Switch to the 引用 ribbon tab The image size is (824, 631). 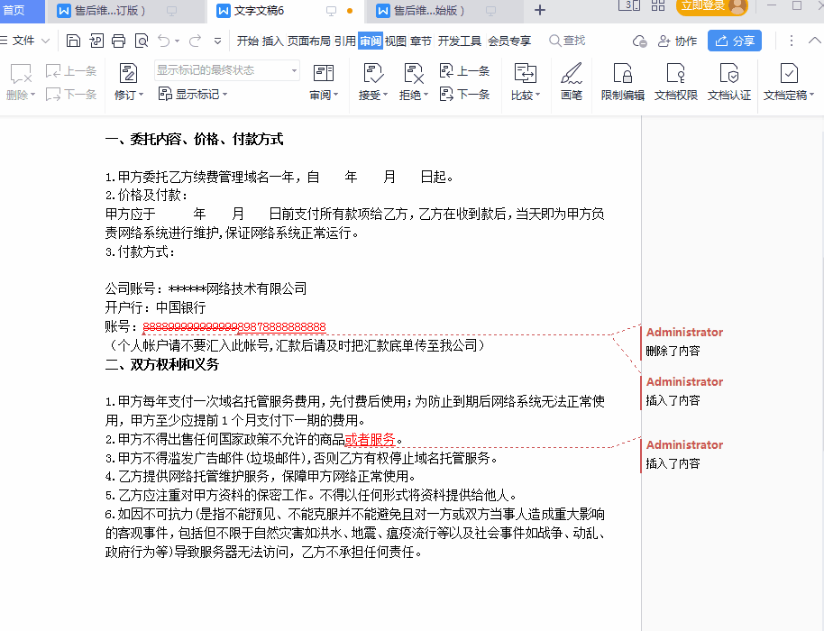(x=344, y=41)
